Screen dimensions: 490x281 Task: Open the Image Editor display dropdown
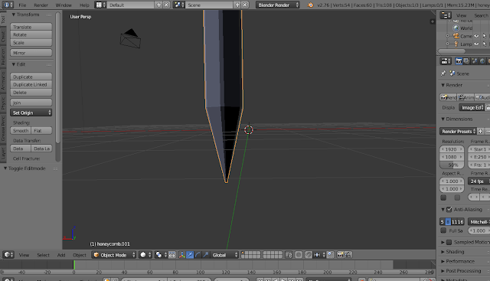point(472,107)
